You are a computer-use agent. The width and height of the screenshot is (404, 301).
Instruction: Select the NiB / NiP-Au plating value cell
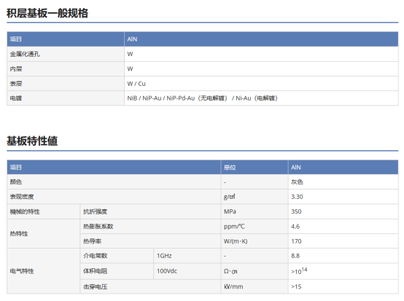click(261, 98)
